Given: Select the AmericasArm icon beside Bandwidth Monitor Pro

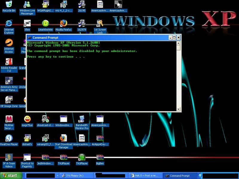Looking at the screenshot, I should coord(100,121).
